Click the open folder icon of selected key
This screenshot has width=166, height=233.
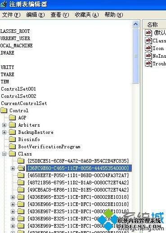click(x=21, y=168)
